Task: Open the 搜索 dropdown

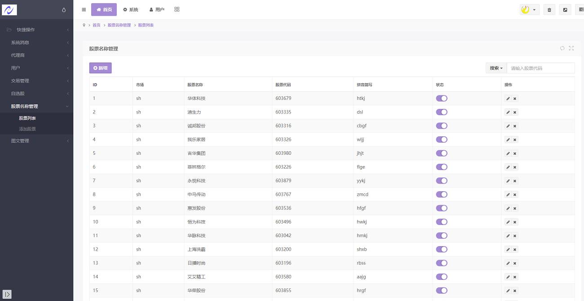Action: 496,68
